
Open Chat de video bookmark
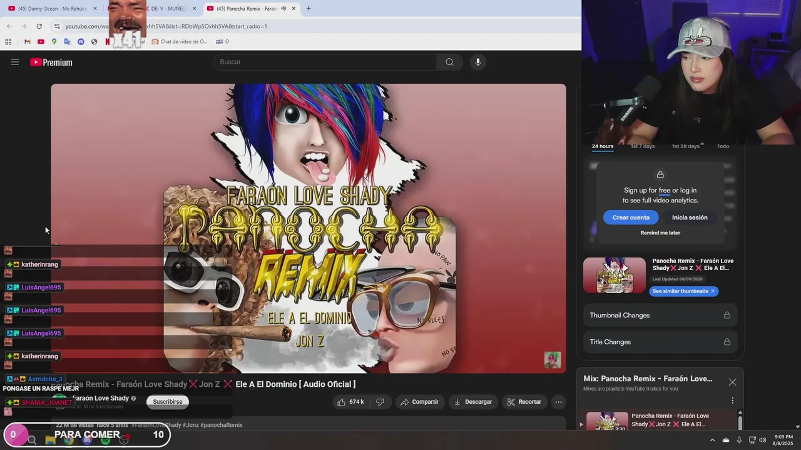pyautogui.click(x=180, y=42)
